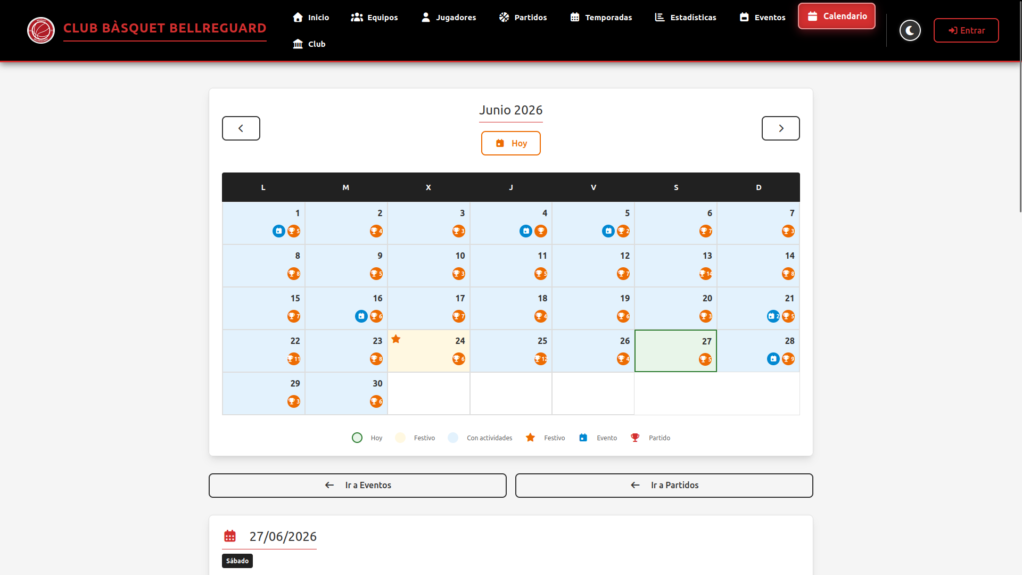Click the blue event icon on day 28
Image resolution: width=1022 pixels, height=575 pixels.
773,359
